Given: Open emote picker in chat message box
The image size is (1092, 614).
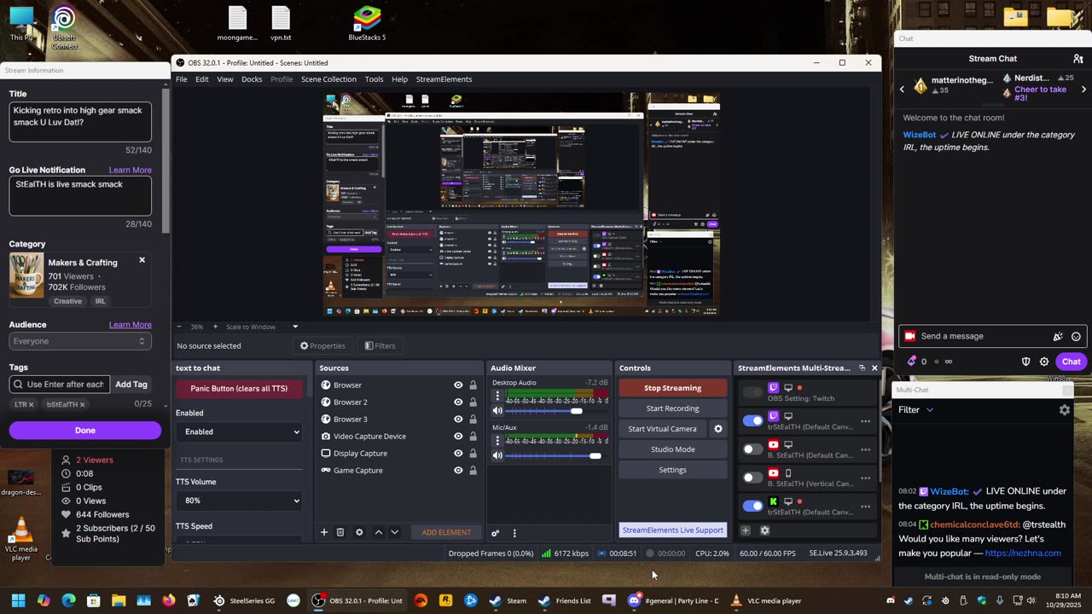Looking at the screenshot, I should [1076, 336].
